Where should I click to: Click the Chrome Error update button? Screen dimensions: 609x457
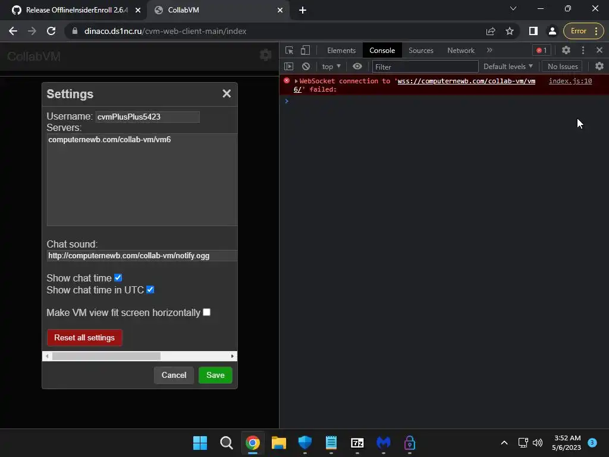(583, 31)
